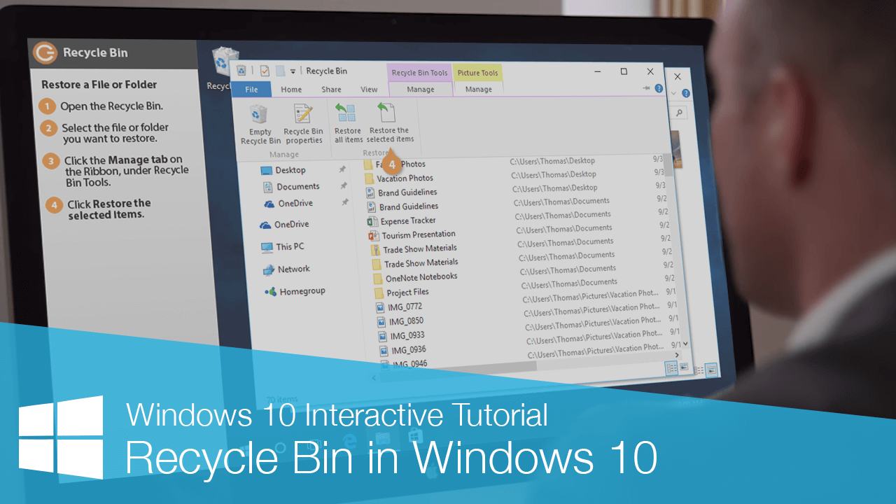Expand the ribbon help dropdown chevron

pos(674,92)
